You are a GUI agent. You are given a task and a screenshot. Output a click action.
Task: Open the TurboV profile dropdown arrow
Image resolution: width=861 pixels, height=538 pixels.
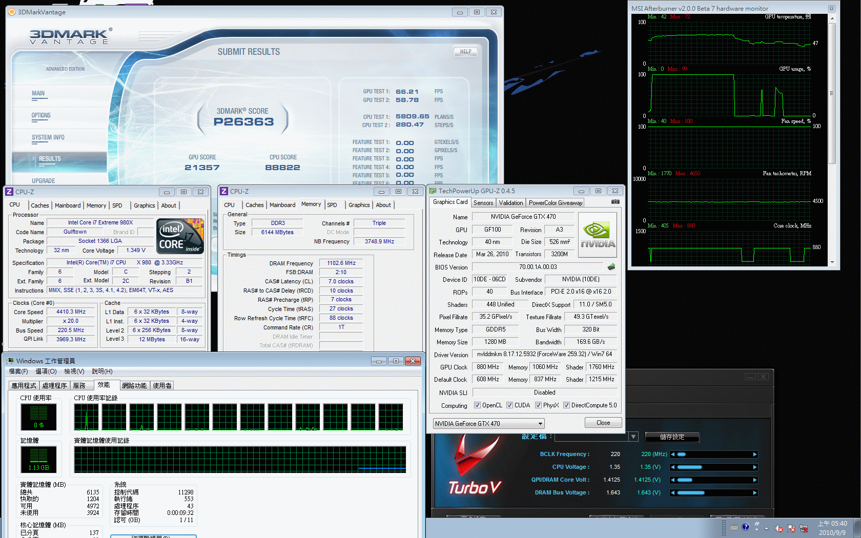tap(633, 437)
